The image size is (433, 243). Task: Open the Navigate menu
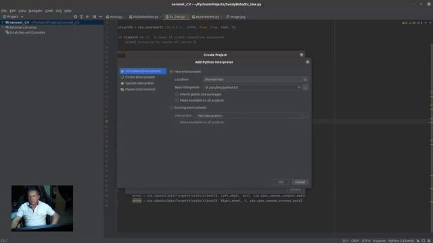coord(35,11)
